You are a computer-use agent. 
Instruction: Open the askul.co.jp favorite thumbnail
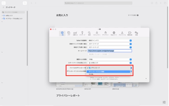(x=125, y=85)
